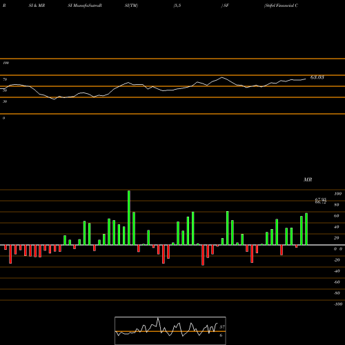Viewport: 345px width, 345px height.
Task: Click the 'SI MunafaSutraR' header text
Action: (85, 6)
